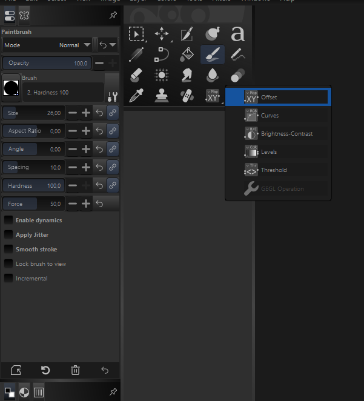Image resolution: width=364 pixels, height=401 pixels.
Task: Increase Spacing with plus button
Action: (x=86, y=167)
